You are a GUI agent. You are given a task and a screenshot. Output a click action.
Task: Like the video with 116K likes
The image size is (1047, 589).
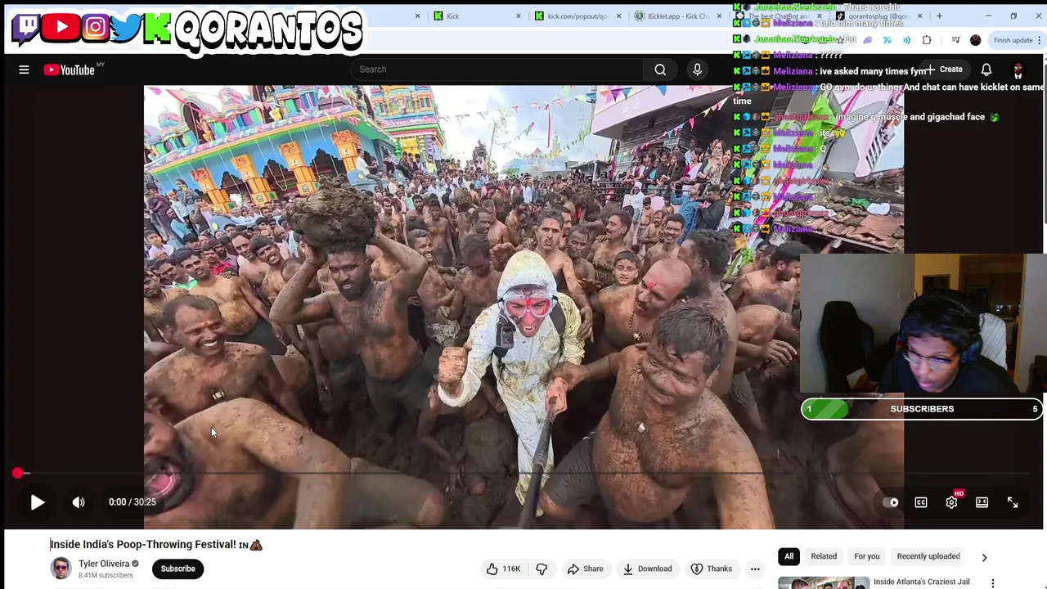[503, 569]
